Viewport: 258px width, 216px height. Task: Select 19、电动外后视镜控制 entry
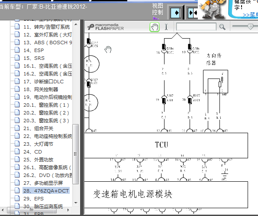pyautogui.click(x=48, y=97)
